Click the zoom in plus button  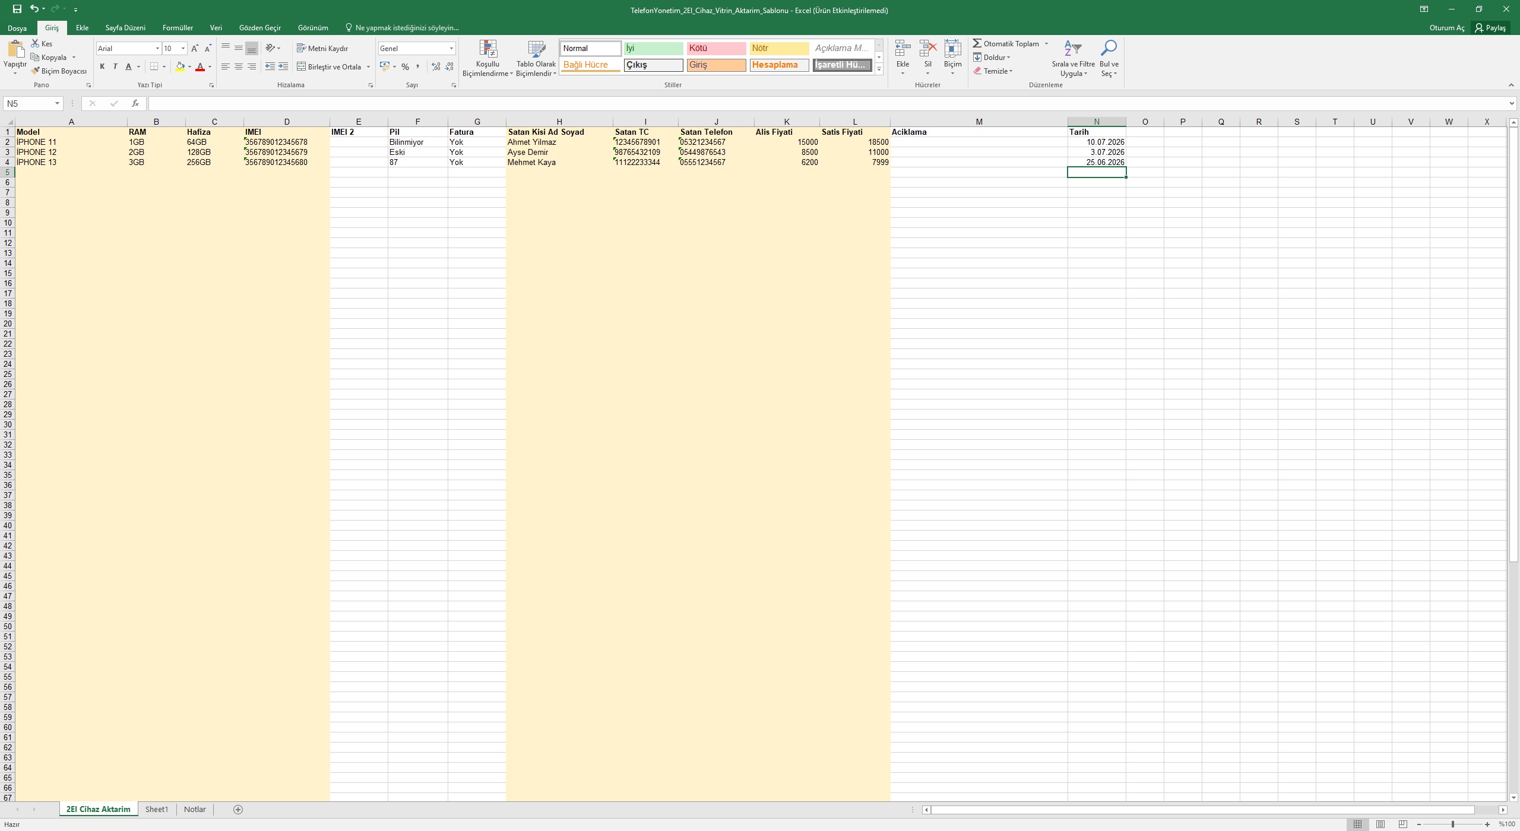pos(1487,824)
